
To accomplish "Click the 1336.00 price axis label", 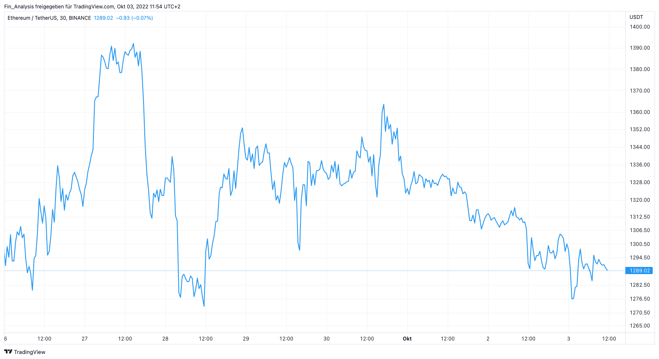I will click(640, 165).
